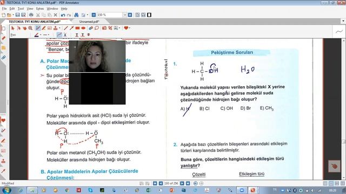Go to the next page
The width and height of the screenshot is (346, 194).
(x=182, y=183)
